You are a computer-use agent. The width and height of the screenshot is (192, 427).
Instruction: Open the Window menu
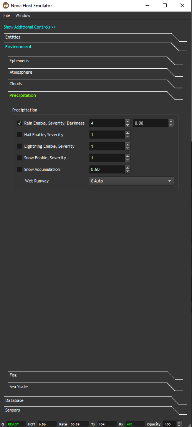tap(23, 15)
